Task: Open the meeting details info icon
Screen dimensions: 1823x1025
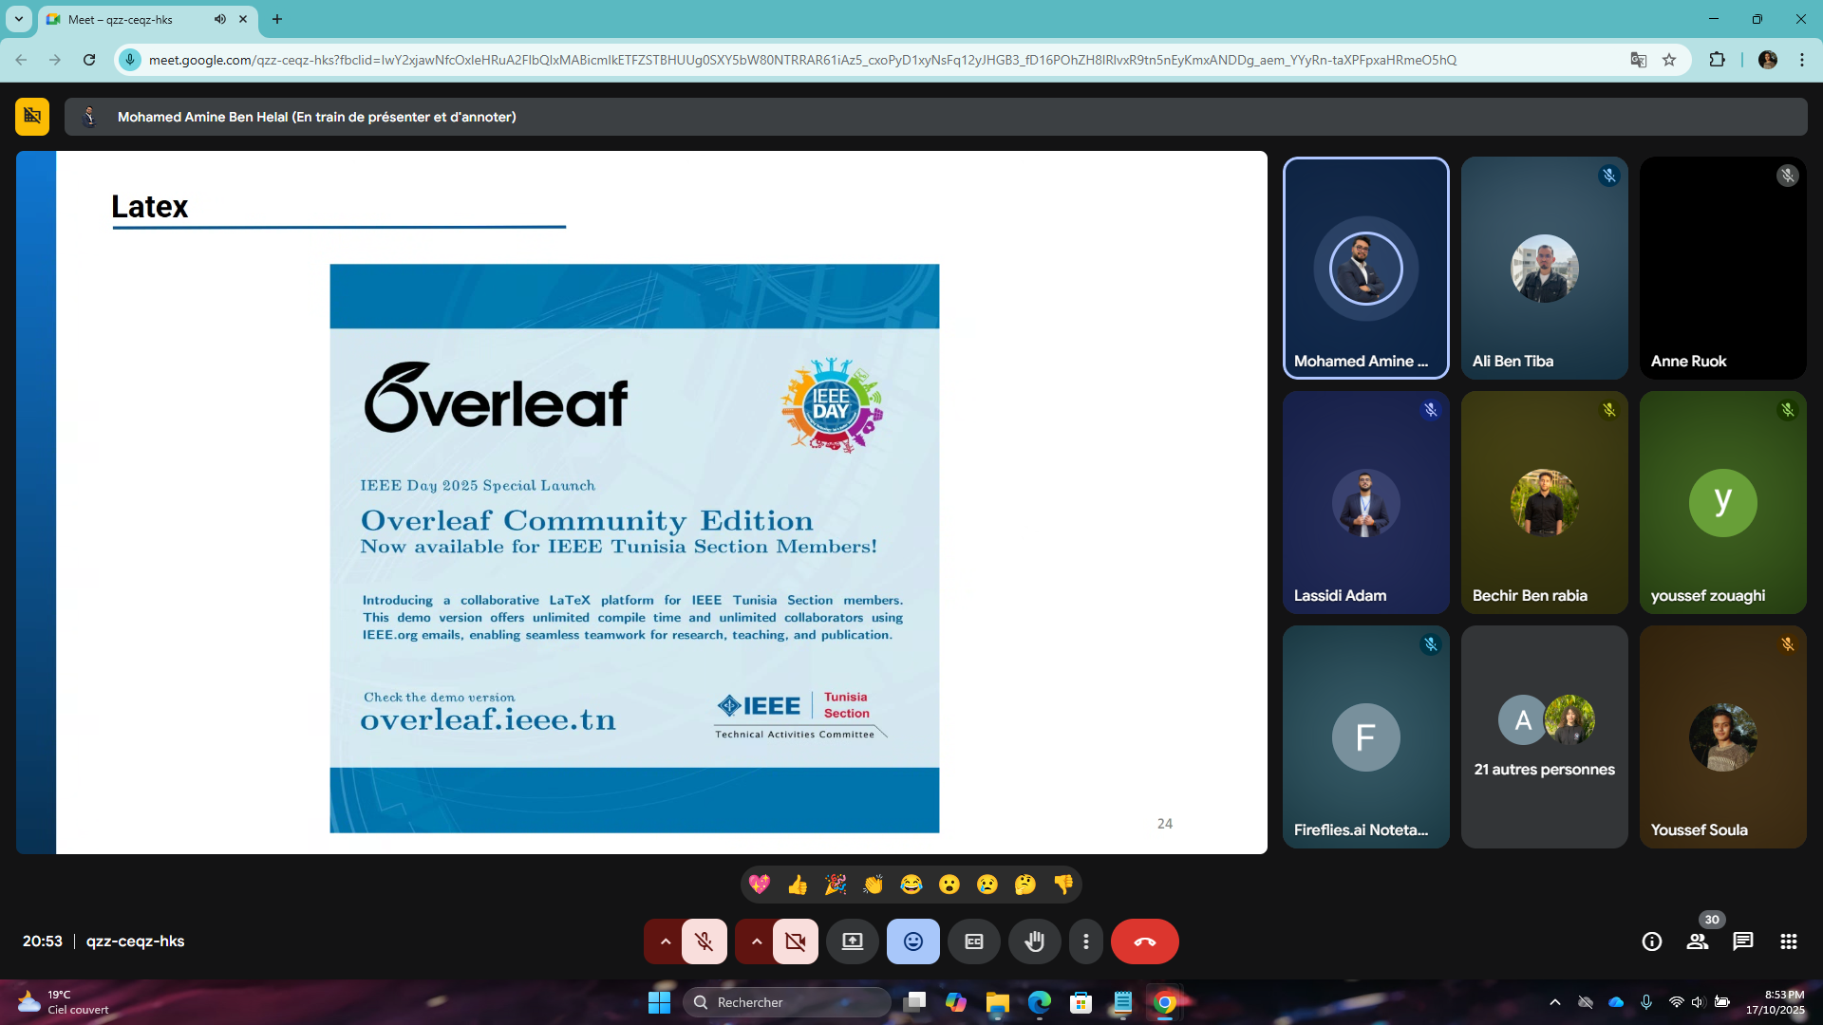Action: click(1652, 941)
